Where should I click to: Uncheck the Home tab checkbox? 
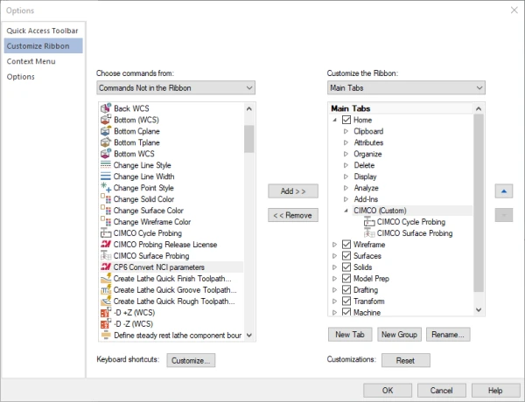346,120
